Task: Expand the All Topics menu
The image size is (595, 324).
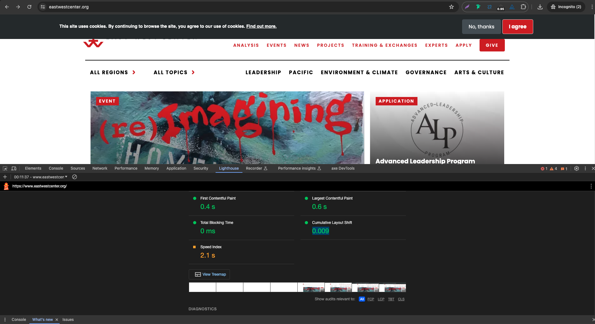Action: [174, 72]
